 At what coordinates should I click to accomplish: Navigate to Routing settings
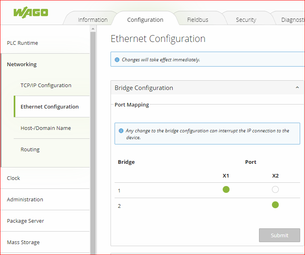30,150
